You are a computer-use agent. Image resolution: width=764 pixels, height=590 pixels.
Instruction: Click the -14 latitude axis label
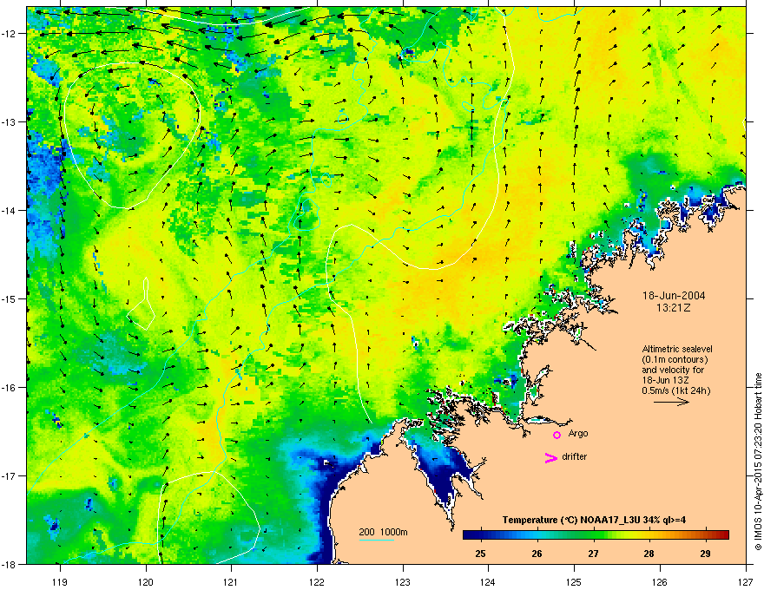tap(10, 210)
